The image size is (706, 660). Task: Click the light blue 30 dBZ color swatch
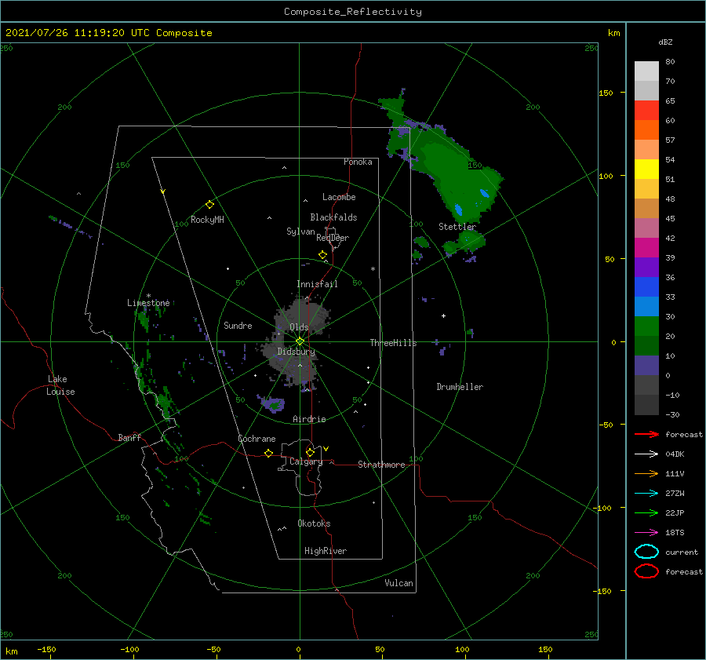tap(646, 306)
